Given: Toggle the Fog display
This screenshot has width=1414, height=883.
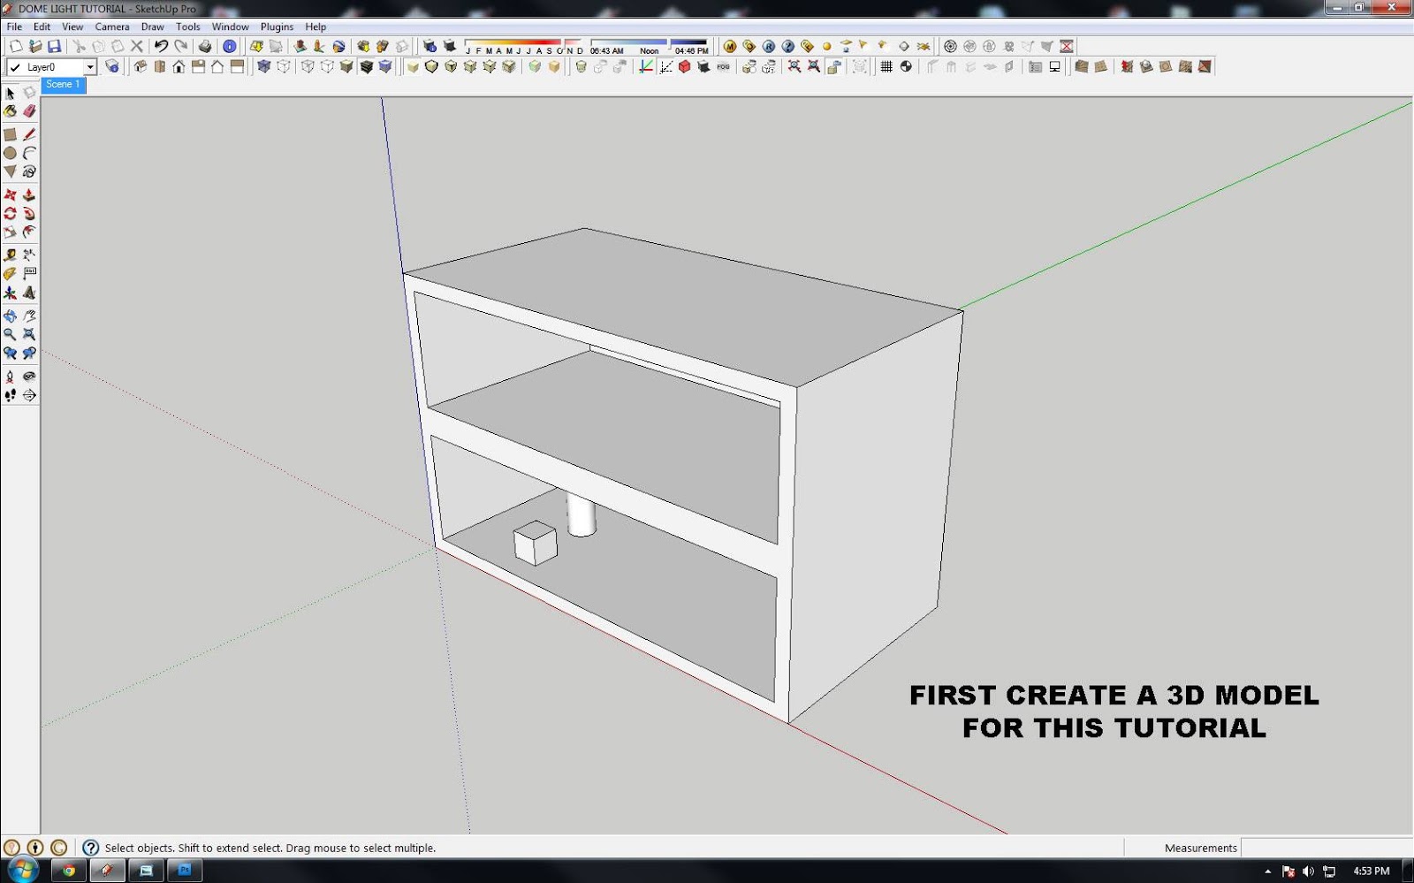Looking at the screenshot, I should click(x=721, y=66).
